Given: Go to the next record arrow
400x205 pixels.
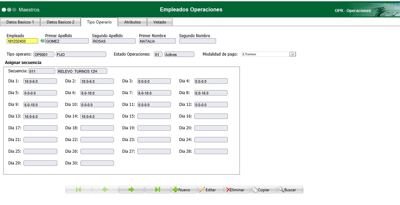Looking at the screenshot, I should (131, 190).
